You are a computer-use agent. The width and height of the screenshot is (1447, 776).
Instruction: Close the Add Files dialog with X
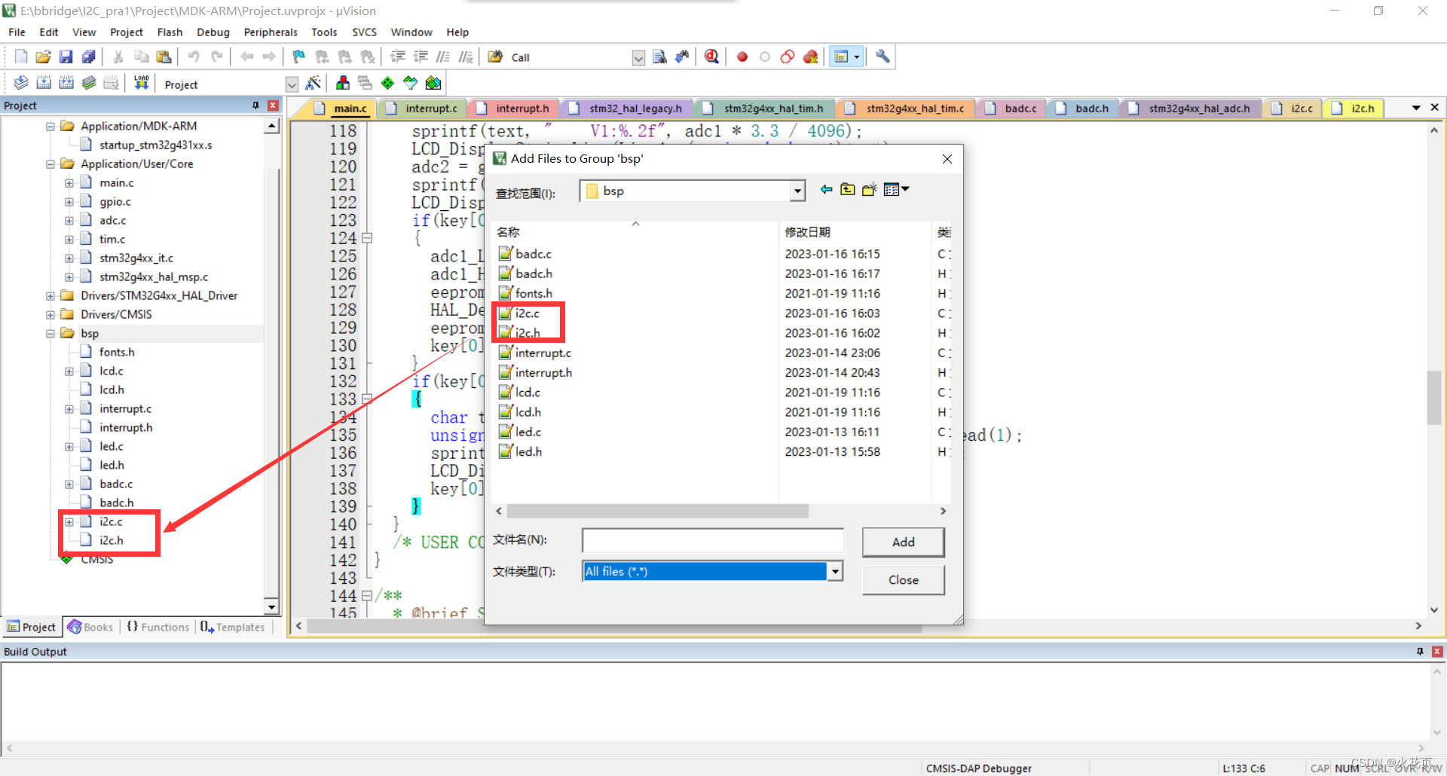(x=947, y=158)
